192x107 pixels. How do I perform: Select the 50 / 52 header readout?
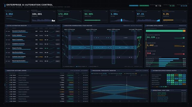[x=158, y=6]
